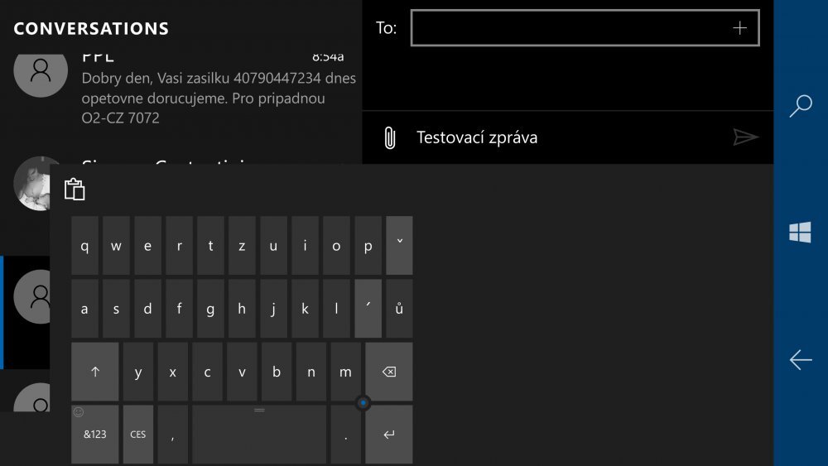The image size is (828, 466).
Task: Click the To recipient field
Action: click(585, 28)
